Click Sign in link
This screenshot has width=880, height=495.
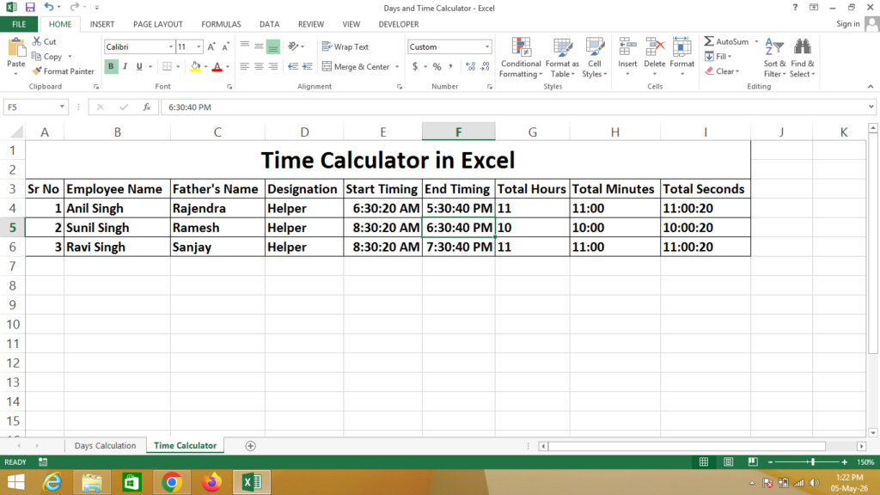pos(847,23)
